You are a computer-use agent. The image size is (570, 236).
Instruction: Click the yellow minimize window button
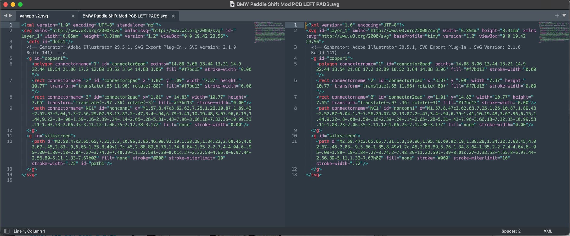[x=13, y=4]
